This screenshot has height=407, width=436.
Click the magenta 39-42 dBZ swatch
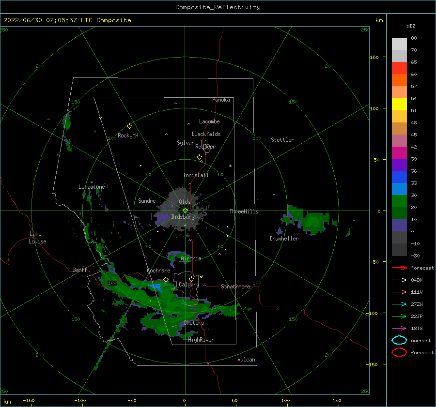coord(399,153)
